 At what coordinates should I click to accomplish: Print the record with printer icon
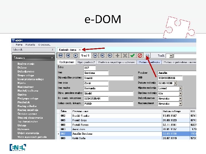pyautogui.click(x=147, y=56)
